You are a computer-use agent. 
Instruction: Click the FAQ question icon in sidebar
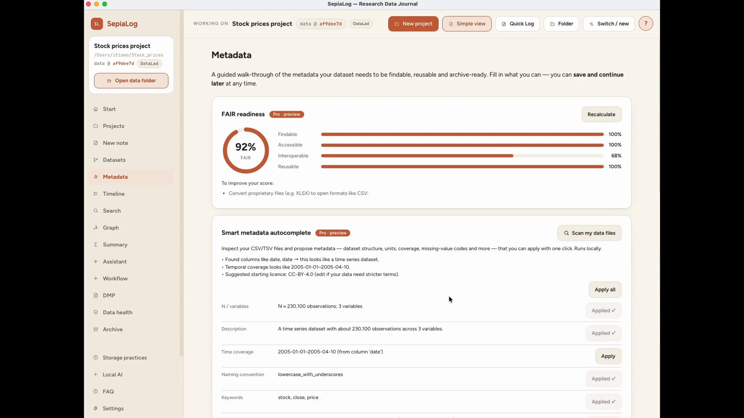(x=96, y=392)
